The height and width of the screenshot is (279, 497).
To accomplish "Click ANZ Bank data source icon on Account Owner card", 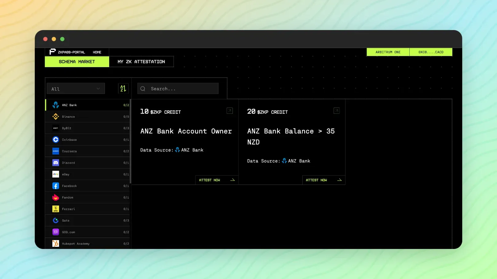I will [x=177, y=150].
